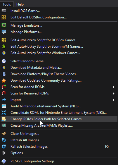This screenshot has height=165, width=118.
Task: Open Manage Emulators...
Action: click(x=59, y=25)
